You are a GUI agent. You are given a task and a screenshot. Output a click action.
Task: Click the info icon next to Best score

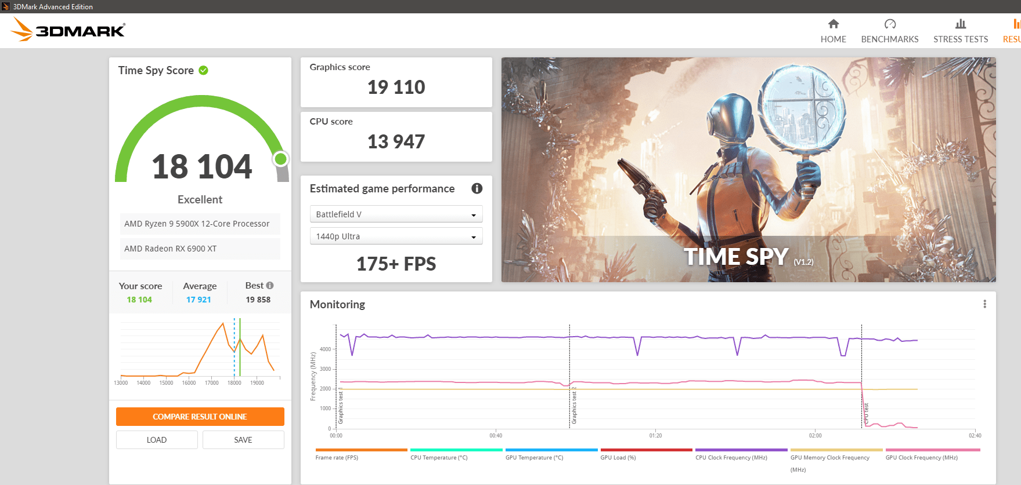click(270, 286)
